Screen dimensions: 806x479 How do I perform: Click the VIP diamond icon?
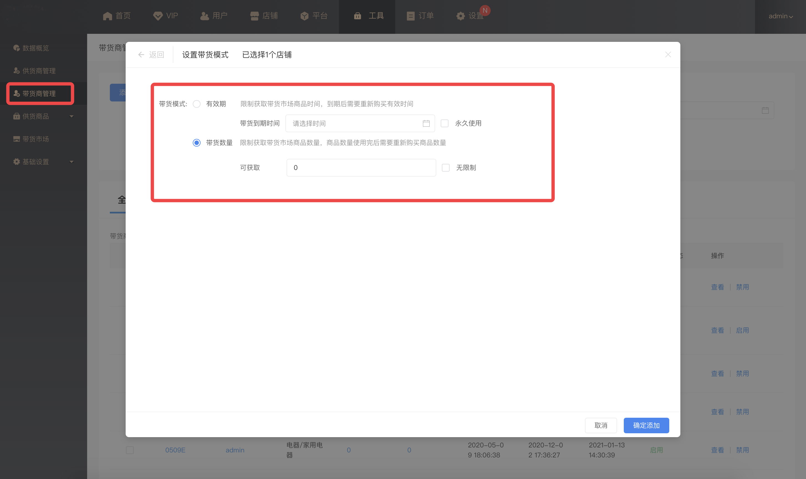(158, 16)
